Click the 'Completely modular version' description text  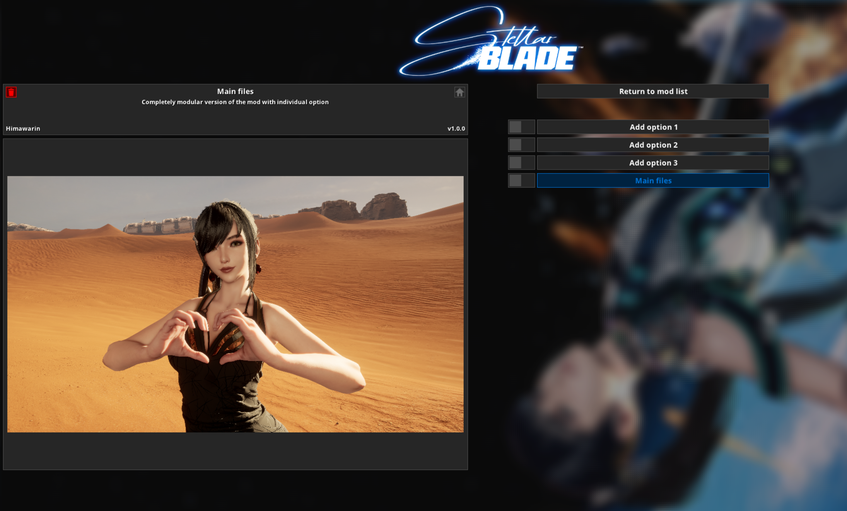pyautogui.click(x=235, y=102)
